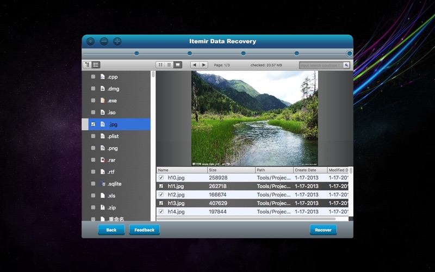Click the .rtf file type icon
The height and width of the screenshot is (272, 435).
103,172
